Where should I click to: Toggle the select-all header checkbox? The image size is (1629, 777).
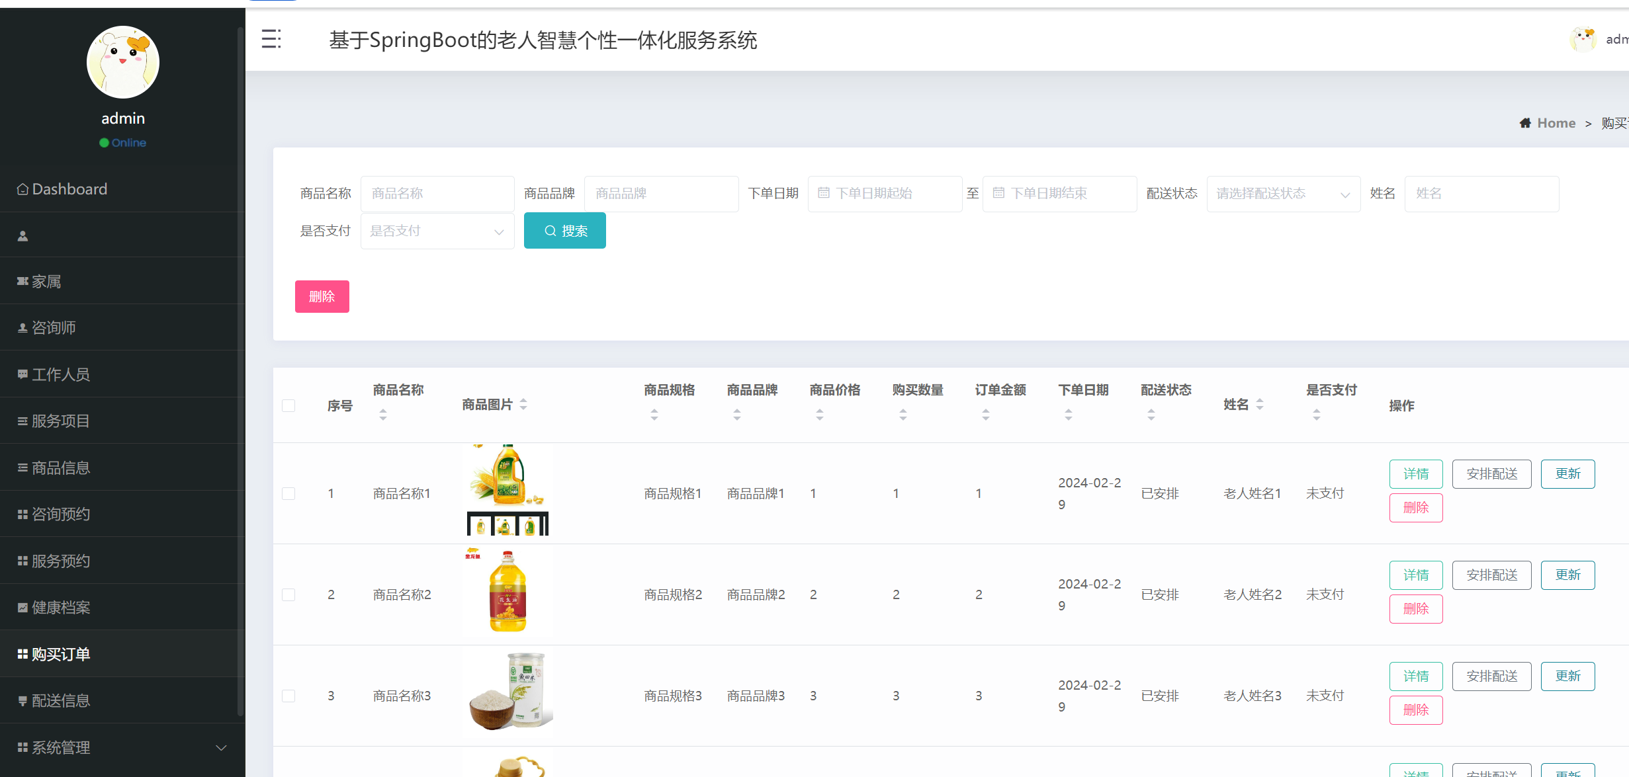pyautogui.click(x=288, y=405)
